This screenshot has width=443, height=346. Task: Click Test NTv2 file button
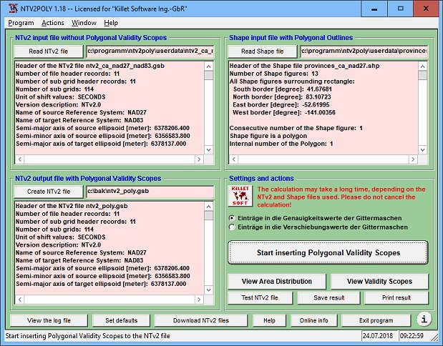click(260, 297)
